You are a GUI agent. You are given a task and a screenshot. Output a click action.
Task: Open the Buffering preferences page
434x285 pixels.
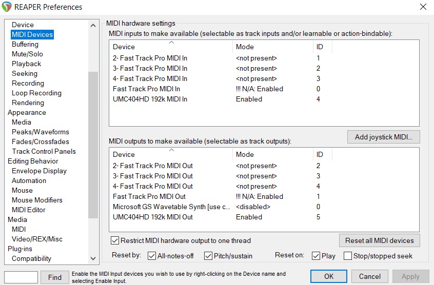(25, 44)
